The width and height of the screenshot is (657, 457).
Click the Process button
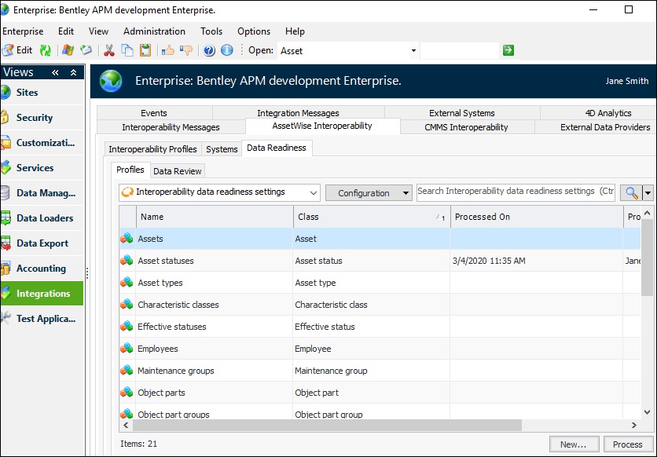point(627,444)
